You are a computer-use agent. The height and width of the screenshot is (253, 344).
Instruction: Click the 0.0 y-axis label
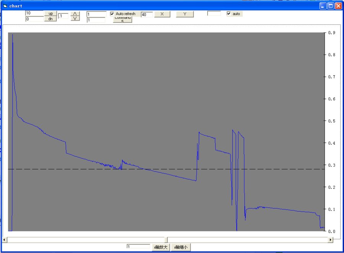point(332,231)
